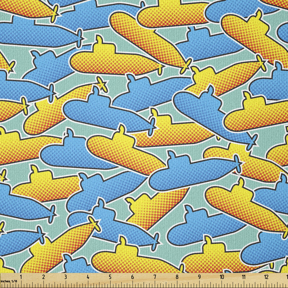This screenshot has height=288, width=288.
Task: Click the 1 inch mark on the ruler
Action: (21, 277)
